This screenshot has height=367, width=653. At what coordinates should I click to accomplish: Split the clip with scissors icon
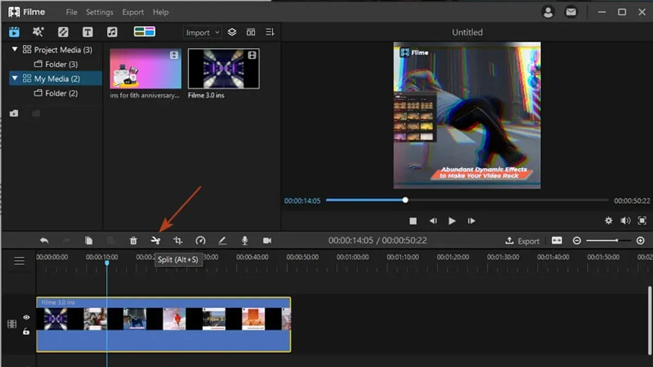[x=156, y=240]
